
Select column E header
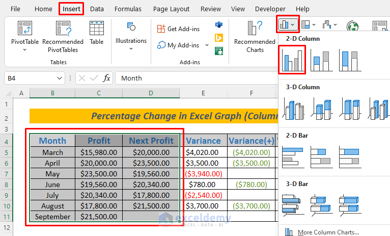[203, 93]
